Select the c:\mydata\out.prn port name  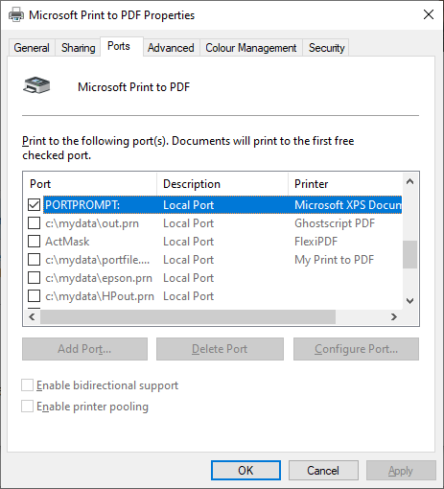coord(92,223)
